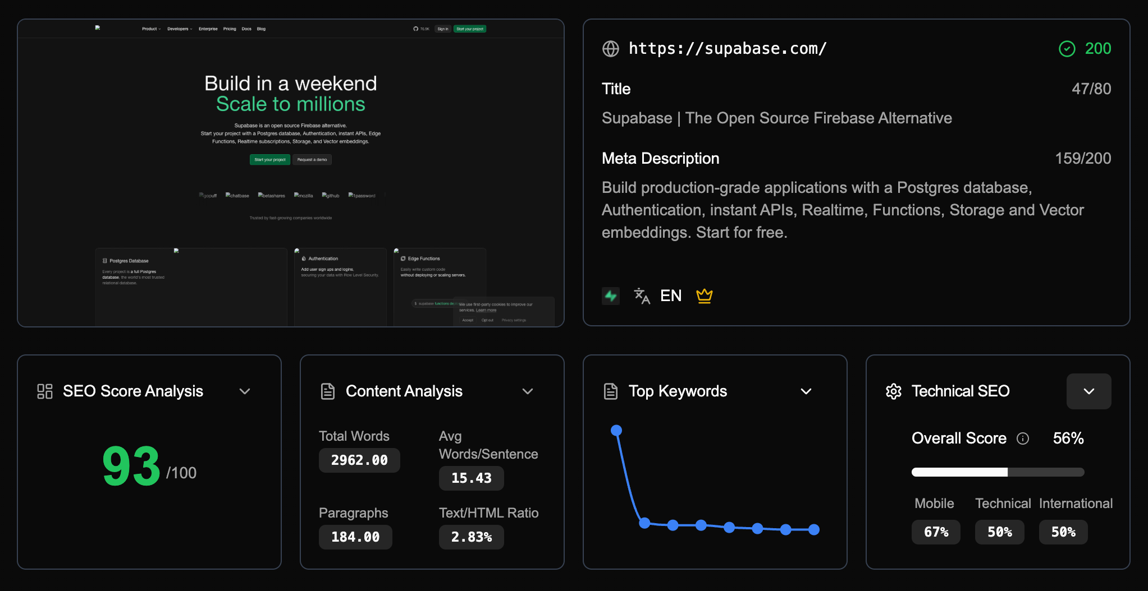
Task: Click Learn more link in cookie banner
Action: (x=486, y=310)
